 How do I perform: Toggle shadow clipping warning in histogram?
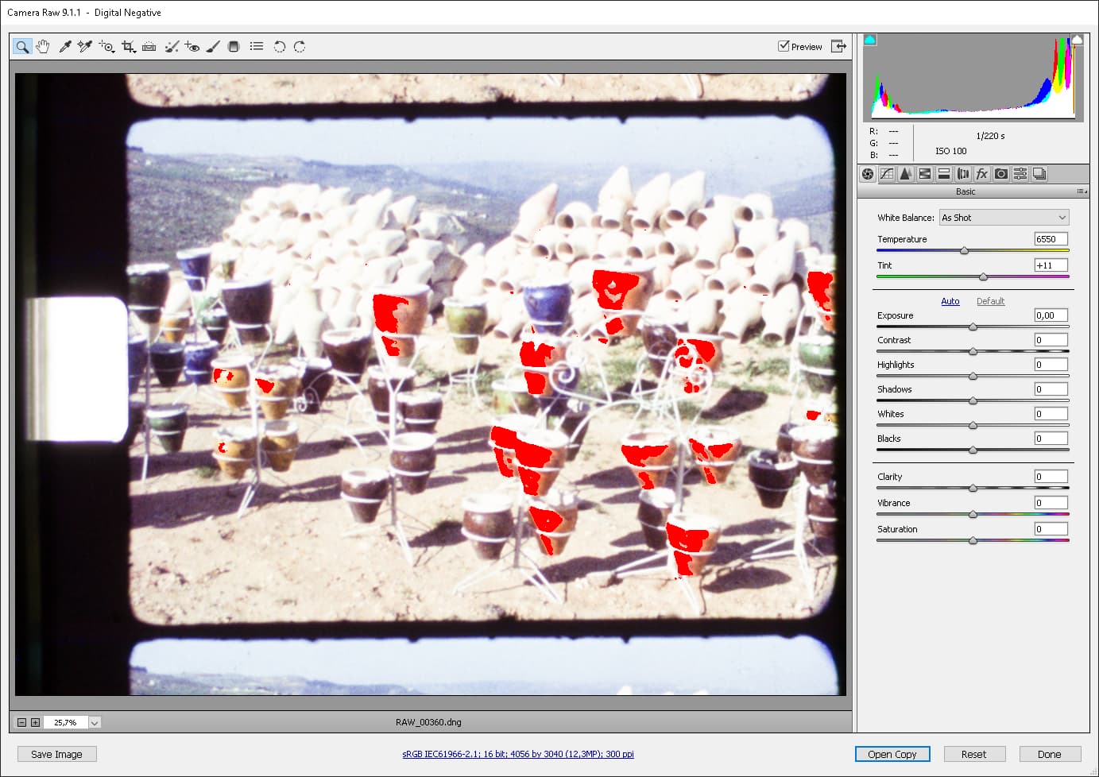pyautogui.click(x=870, y=39)
